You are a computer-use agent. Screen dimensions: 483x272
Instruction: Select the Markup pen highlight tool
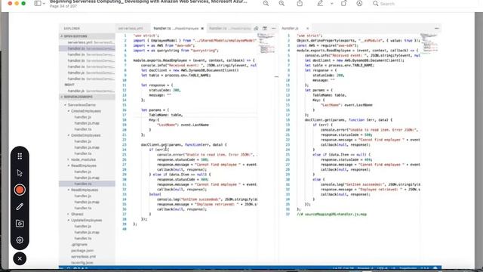[320, 3]
